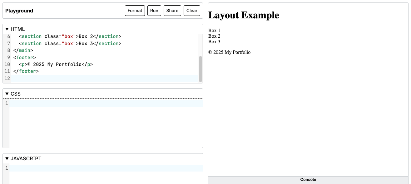Click the Format button
Screen dimensions: 411x184
(135, 11)
